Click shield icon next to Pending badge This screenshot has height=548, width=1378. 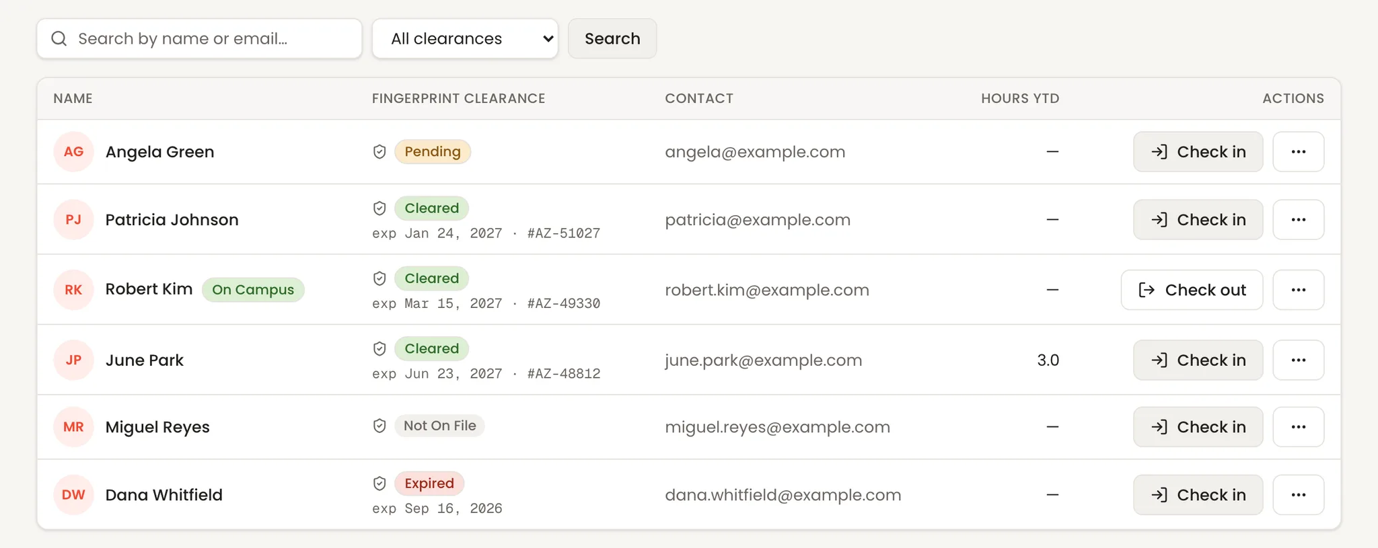pos(379,152)
